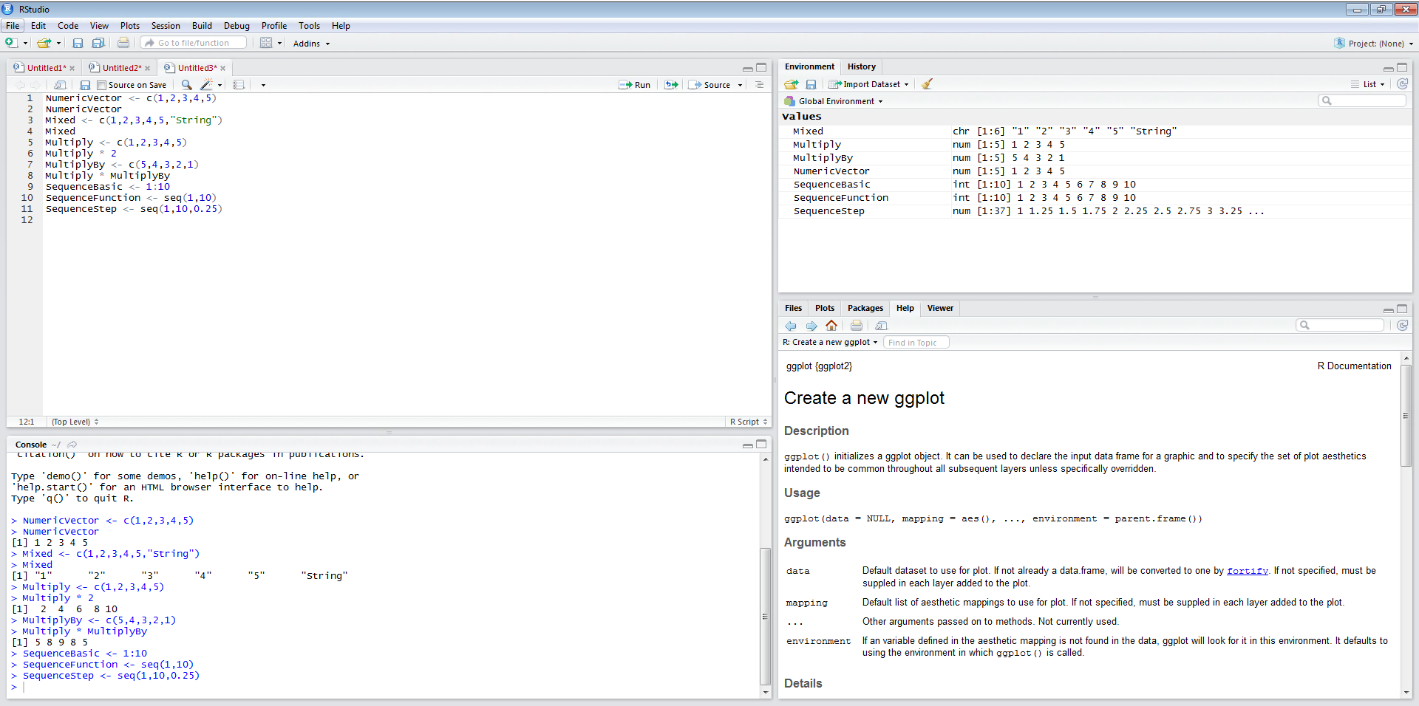
Task: Click the Go to file/function field
Action: 194,43
